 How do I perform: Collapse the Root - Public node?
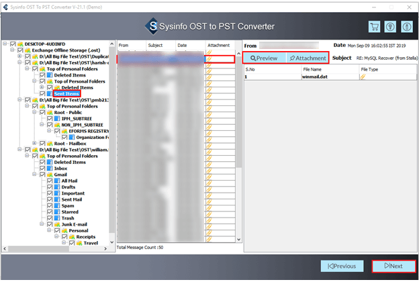34,112
